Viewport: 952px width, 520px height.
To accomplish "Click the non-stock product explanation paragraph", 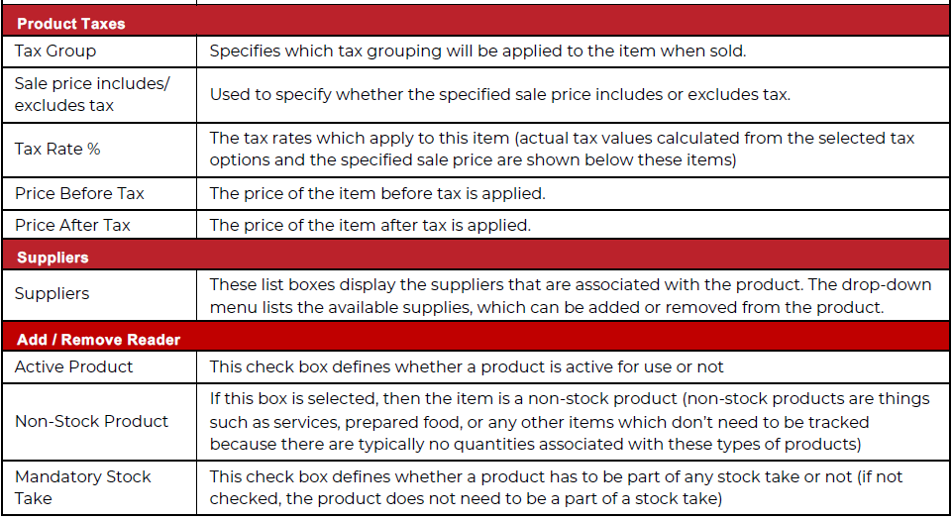I will (x=570, y=422).
